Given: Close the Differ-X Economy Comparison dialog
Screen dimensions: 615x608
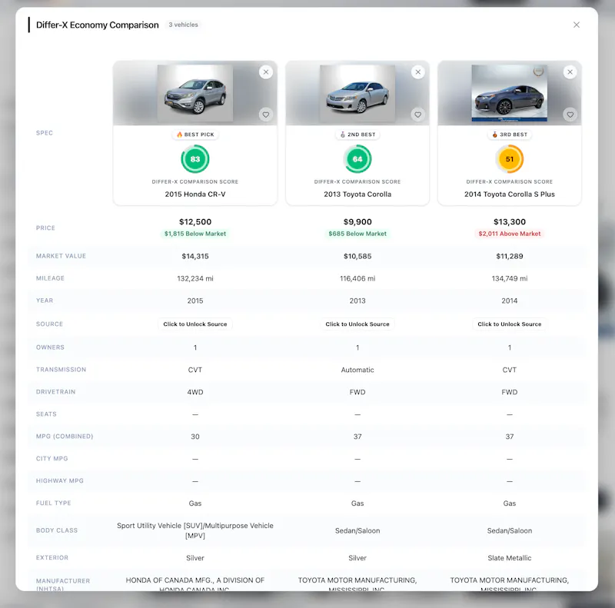Looking at the screenshot, I should click(576, 25).
